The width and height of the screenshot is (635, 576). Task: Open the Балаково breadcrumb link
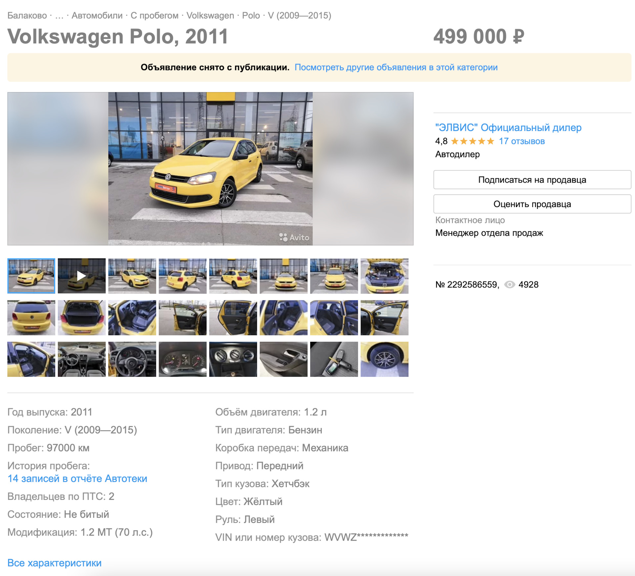27,16
